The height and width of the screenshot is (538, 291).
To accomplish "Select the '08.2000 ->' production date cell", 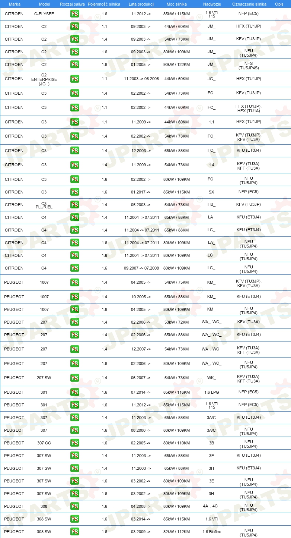I will pyautogui.click(x=141, y=430).
